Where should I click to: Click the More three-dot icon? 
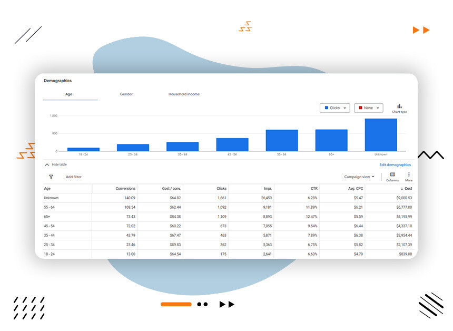[x=409, y=175]
